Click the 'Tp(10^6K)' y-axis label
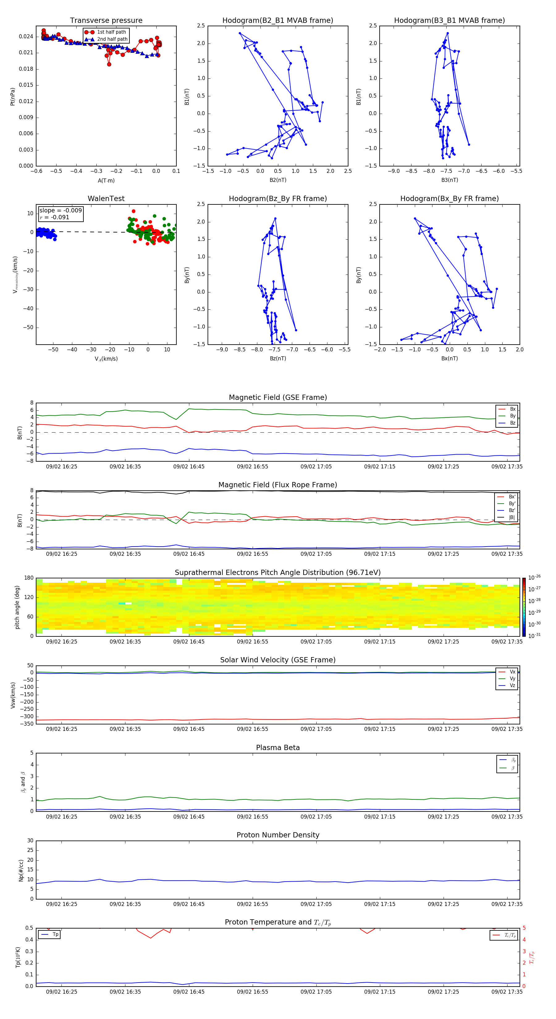 click(18, 957)
